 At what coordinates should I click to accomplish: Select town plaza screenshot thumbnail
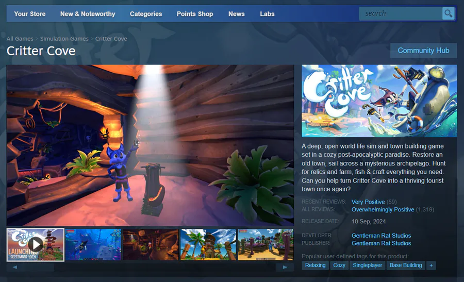tap(266, 245)
